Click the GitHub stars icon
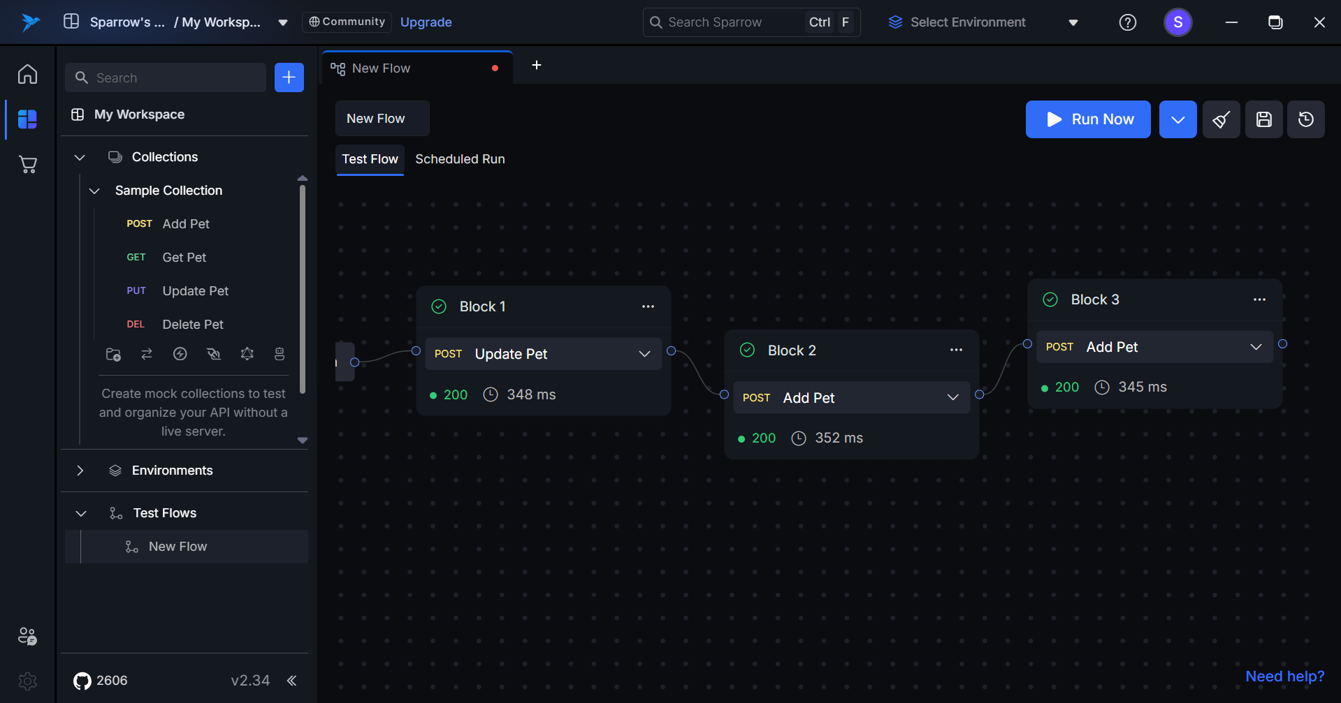Screen dimensions: 1341x703 pos(82,681)
